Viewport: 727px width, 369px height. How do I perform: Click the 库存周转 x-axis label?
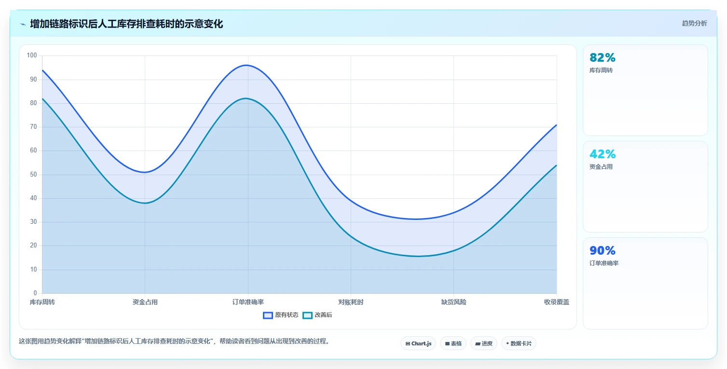point(42,302)
